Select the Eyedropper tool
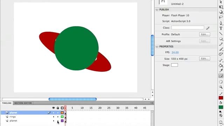Screen dimensions: 224x126 click(221, 71)
